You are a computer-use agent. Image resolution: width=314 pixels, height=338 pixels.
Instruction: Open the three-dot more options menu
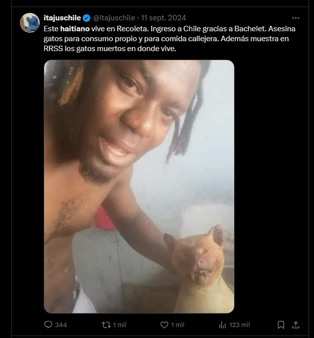296,18
